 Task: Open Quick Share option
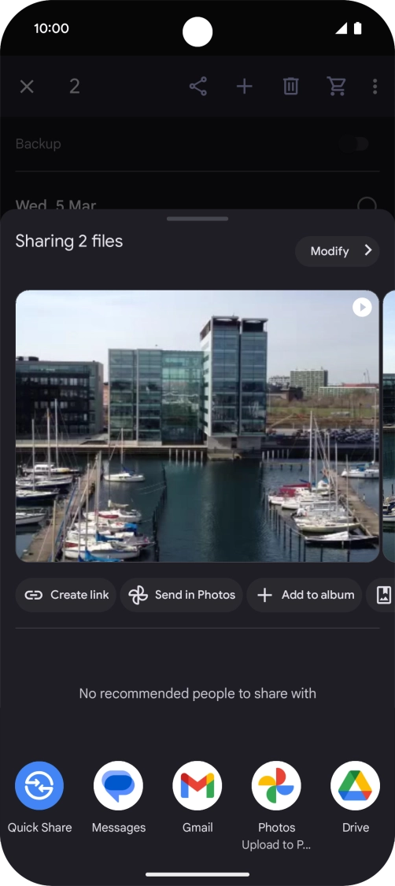[x=39, y=797]
